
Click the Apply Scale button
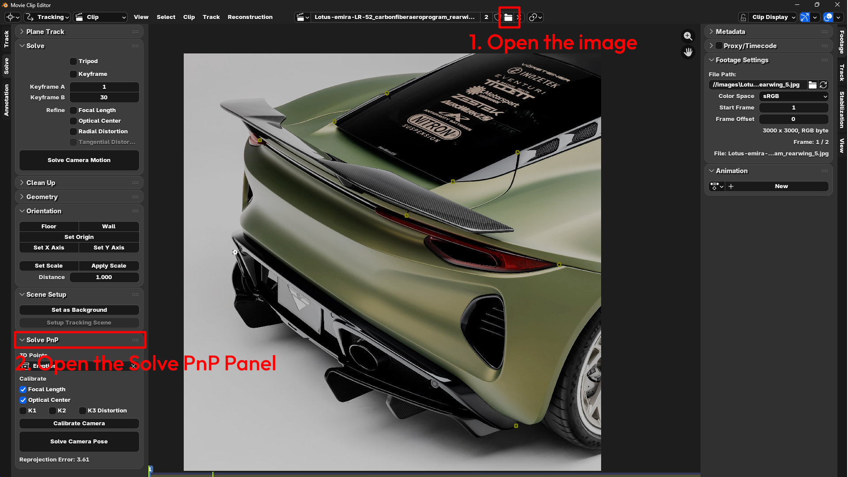coord(109,266)
